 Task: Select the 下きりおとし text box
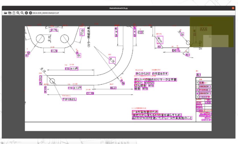click(69, 99)
